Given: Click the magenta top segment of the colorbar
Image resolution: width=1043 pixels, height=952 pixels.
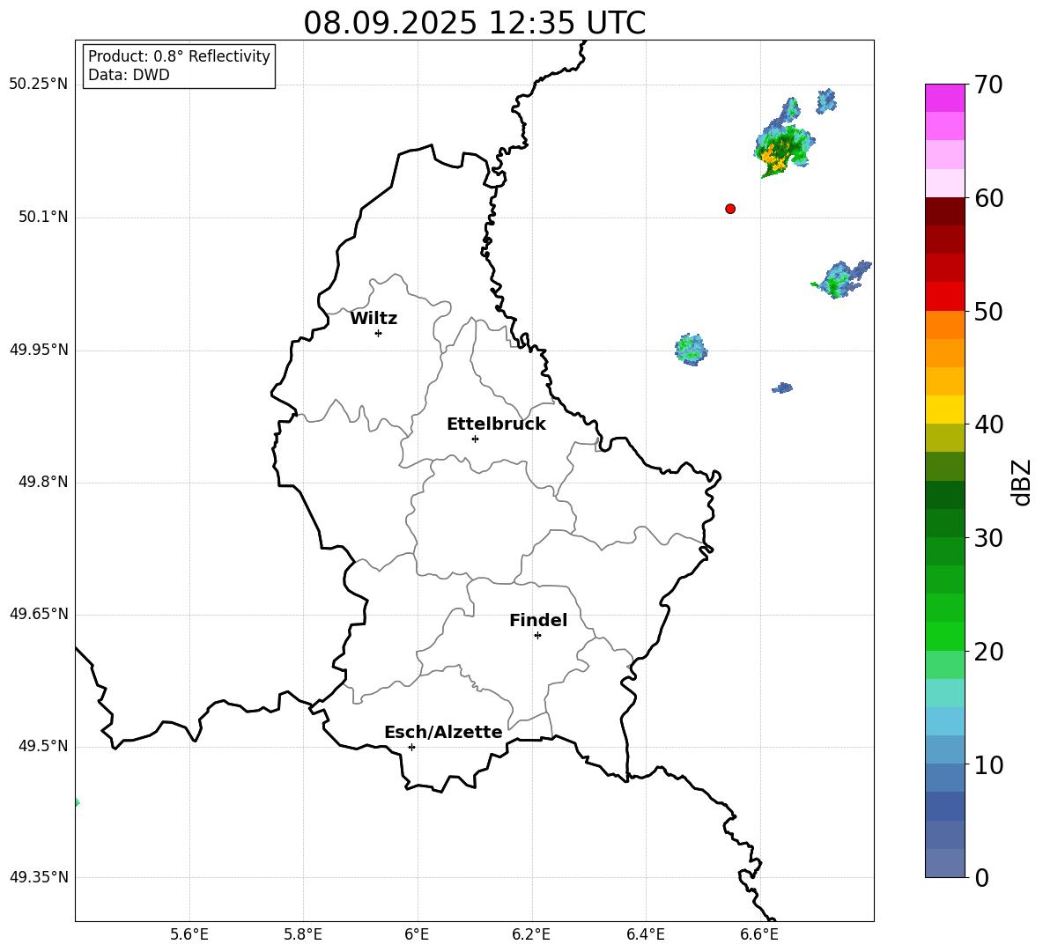Looking at the screenshot, I should (945, 98).
